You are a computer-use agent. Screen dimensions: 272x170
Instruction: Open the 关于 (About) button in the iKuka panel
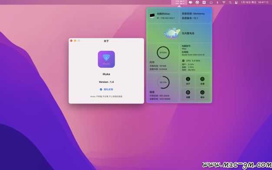[x=188, y=81]
